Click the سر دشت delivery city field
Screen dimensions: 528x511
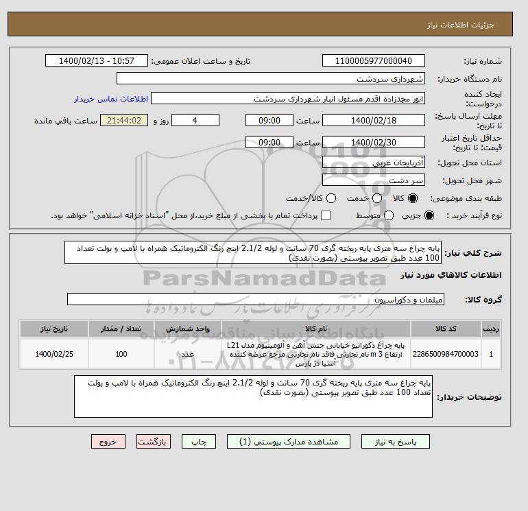[x=374, y=180]
